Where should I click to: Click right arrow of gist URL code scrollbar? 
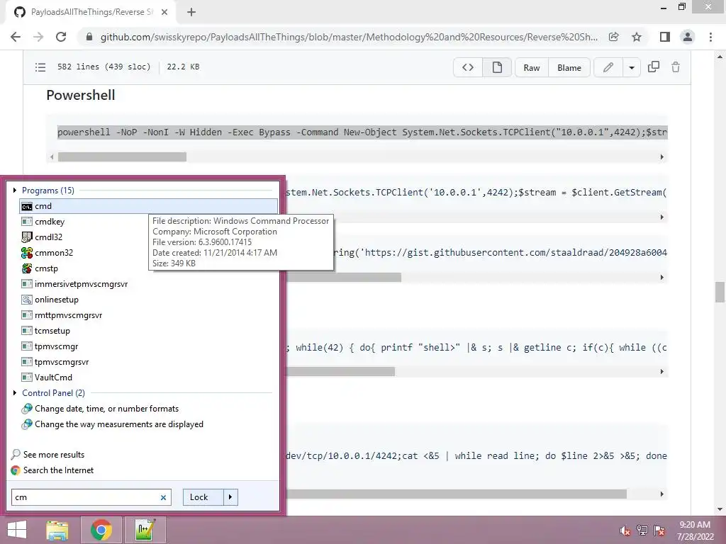click(x=662, y=278)
